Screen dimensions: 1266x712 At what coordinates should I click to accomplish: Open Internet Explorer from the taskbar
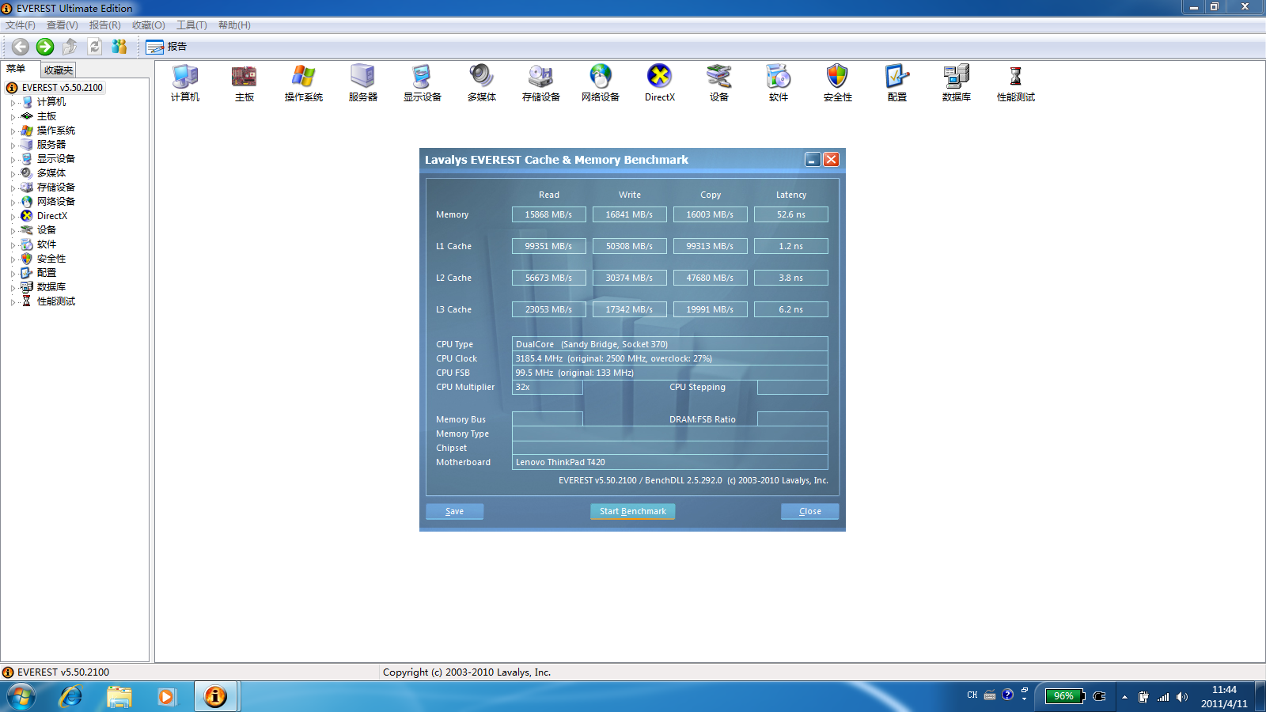71,696
